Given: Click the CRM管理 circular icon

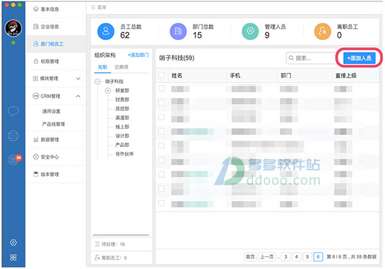Looking at the screenshot, I should pos(36,96).
